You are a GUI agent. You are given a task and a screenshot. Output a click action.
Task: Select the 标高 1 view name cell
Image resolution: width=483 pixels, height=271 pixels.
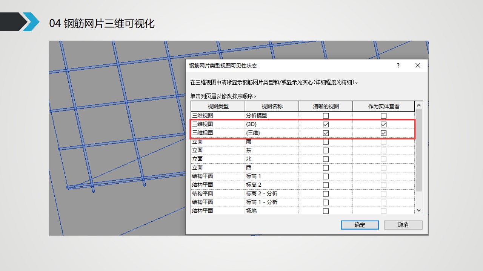[x=272, y=176]
